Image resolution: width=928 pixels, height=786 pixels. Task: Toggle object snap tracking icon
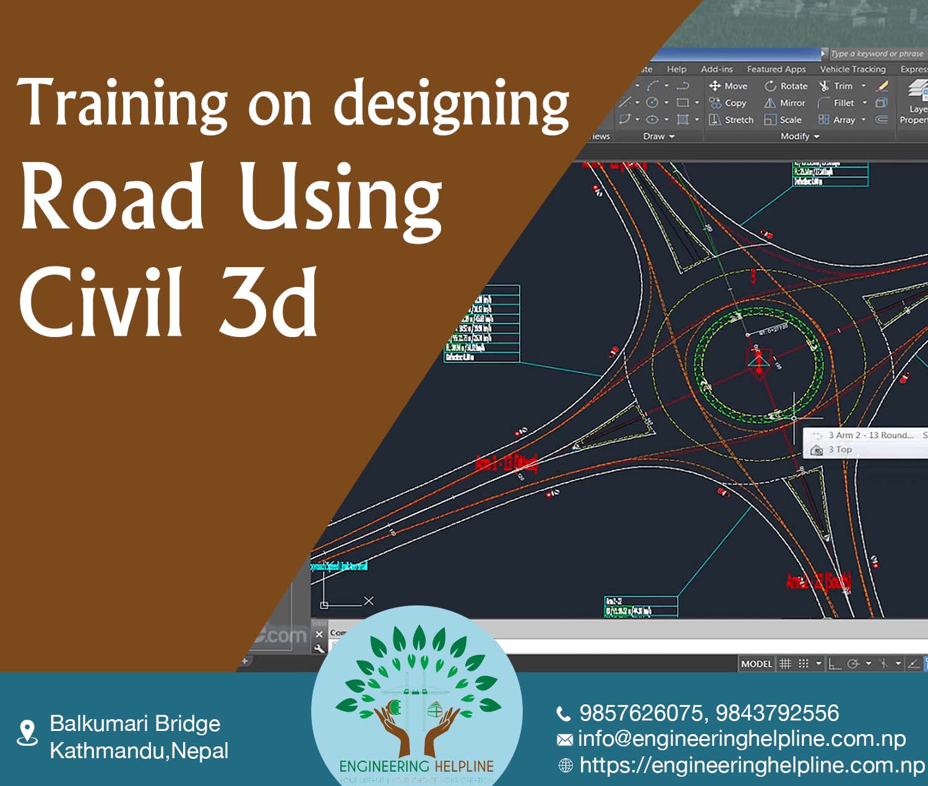tap(883, 664)
